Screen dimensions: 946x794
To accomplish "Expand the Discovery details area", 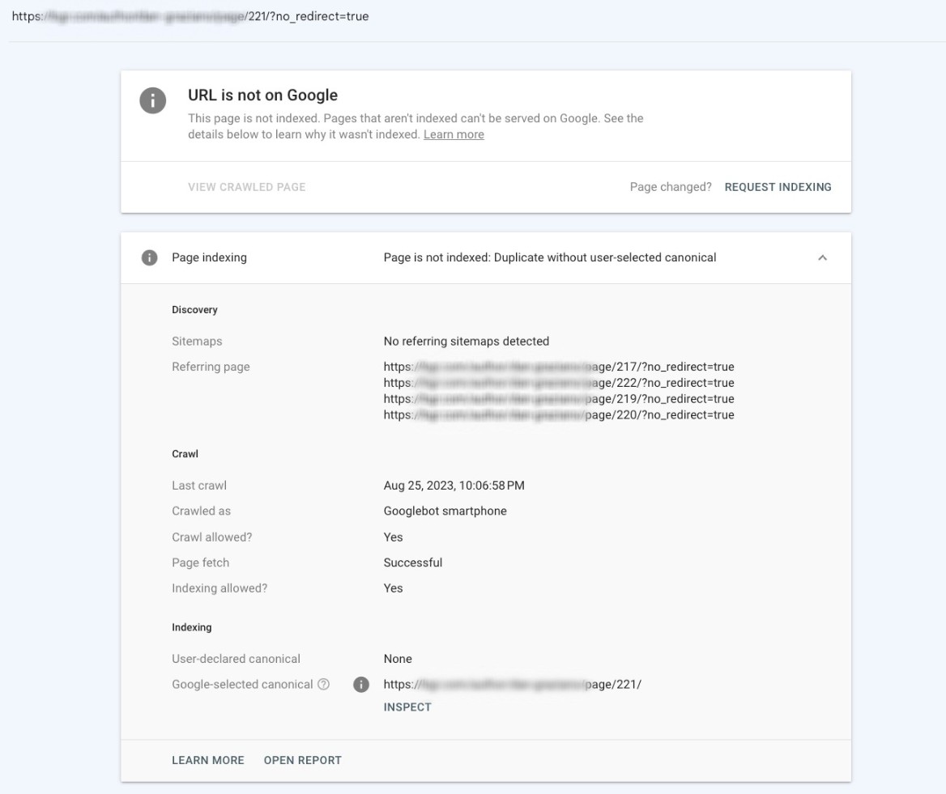I will 194,309.
